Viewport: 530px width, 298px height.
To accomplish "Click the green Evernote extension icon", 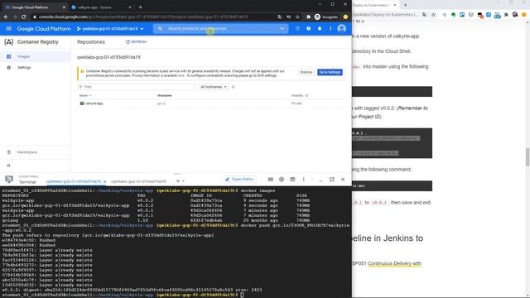I will point(453,15).
